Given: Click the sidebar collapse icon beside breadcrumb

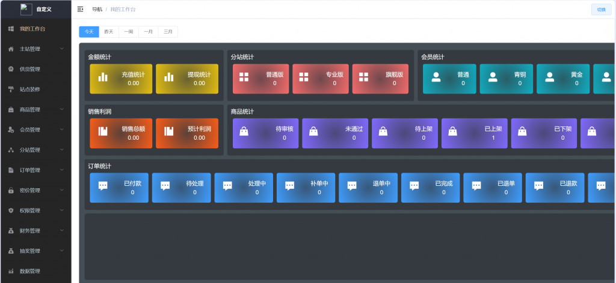Looking at the screenshot, I should (81, 9).
